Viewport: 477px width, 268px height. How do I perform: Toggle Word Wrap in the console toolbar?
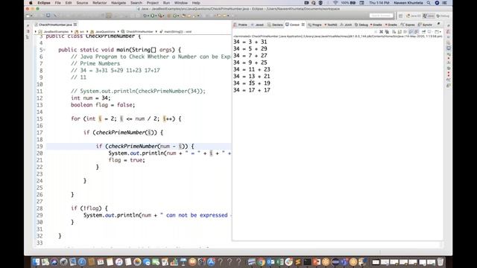pyautogui.click(x=405, y=31)
